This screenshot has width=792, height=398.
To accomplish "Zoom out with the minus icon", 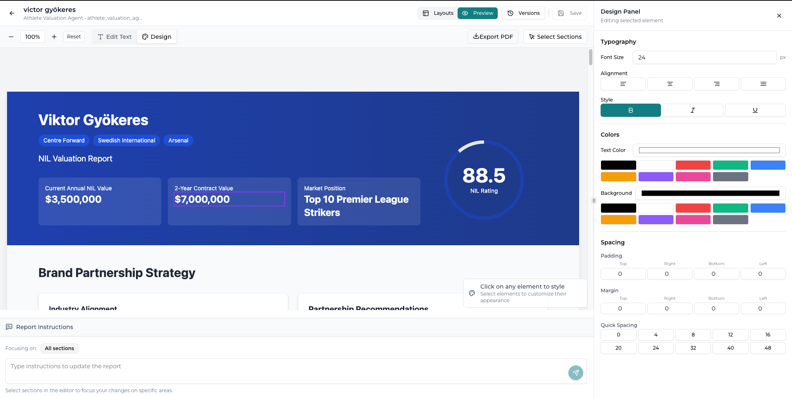I will tap(11, 37).
